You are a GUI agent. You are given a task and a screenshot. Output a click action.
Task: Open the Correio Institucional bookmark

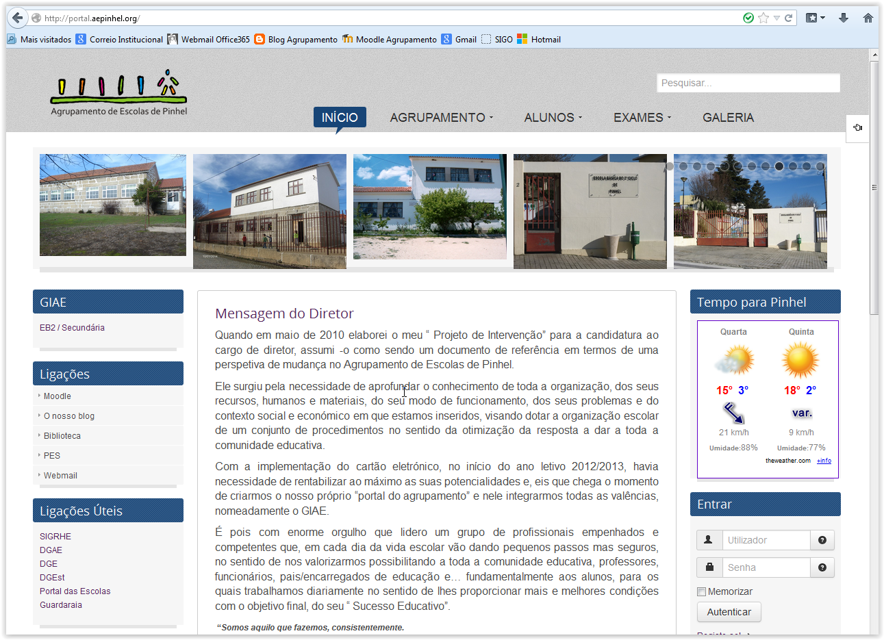tap(120, 40)
